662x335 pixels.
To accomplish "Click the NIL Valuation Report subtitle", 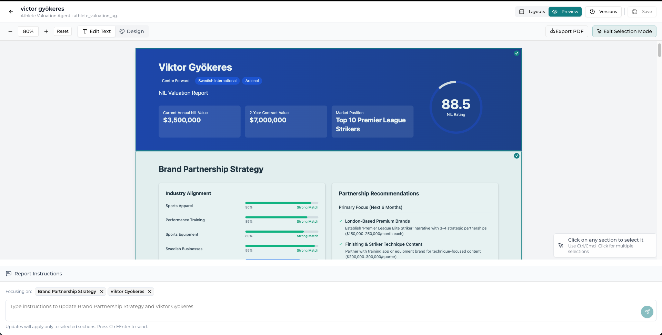I will [x=183, y=93].
